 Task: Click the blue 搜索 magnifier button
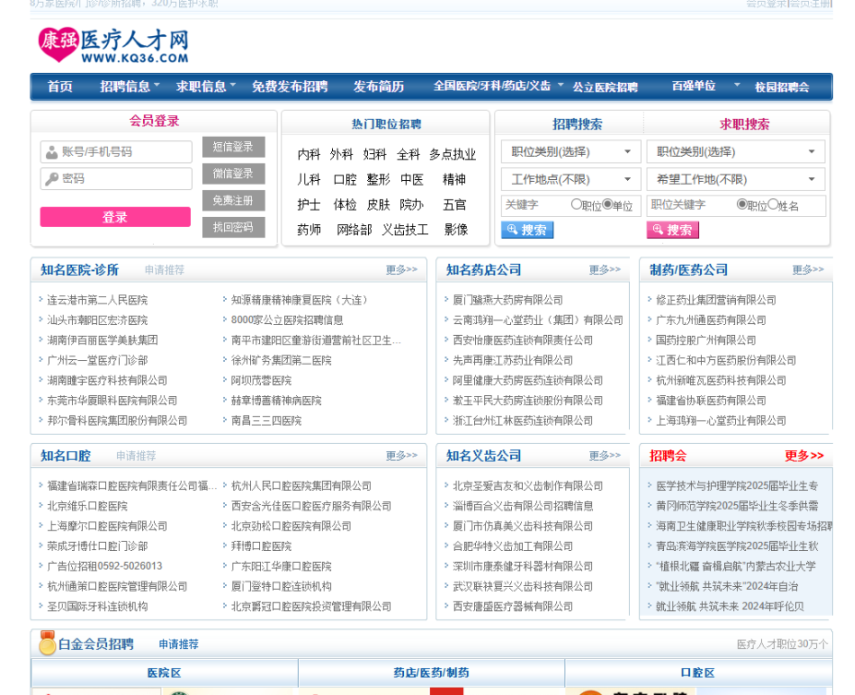pos(527,230)
